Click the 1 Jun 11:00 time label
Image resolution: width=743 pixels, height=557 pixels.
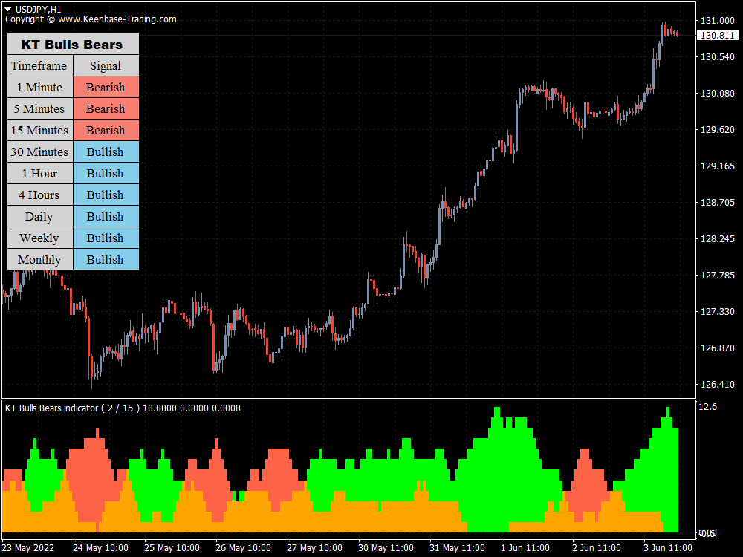pos(525,548)
